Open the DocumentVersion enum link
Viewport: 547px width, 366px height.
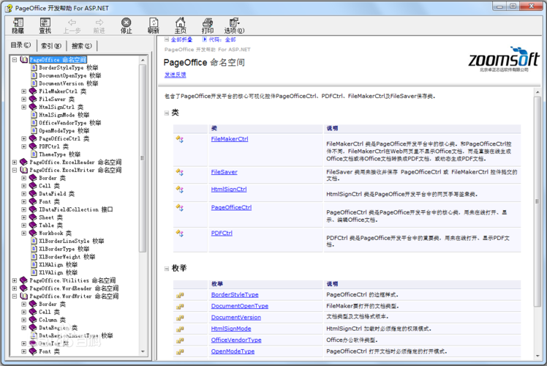click(x=235, y=318)
